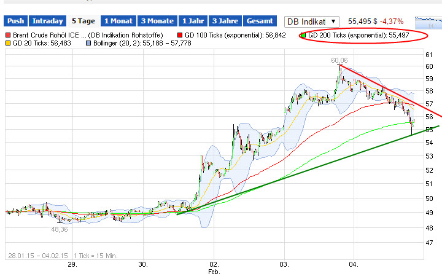Screen dimensions: 442x279
Task: Click the current price 55,495 $
Action: coord(363,22)
